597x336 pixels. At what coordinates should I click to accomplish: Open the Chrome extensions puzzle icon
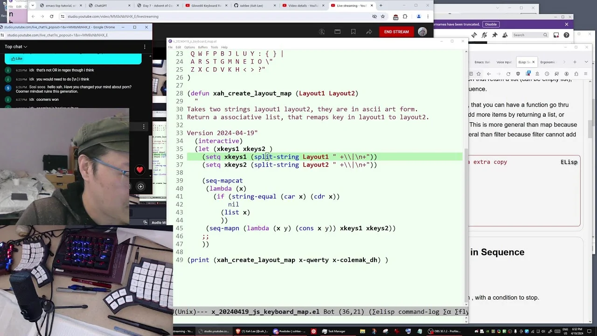405,16
